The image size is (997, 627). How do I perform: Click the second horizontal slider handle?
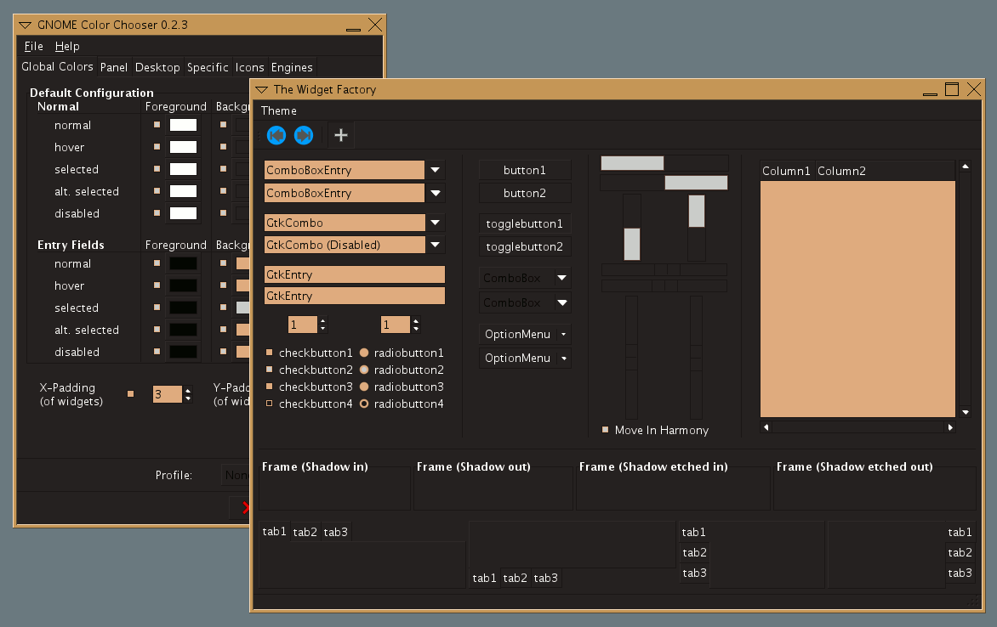696,183
